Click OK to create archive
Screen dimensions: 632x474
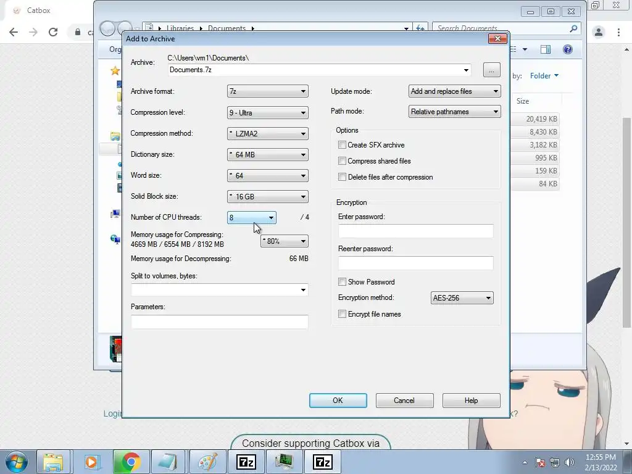click(338, 400)
